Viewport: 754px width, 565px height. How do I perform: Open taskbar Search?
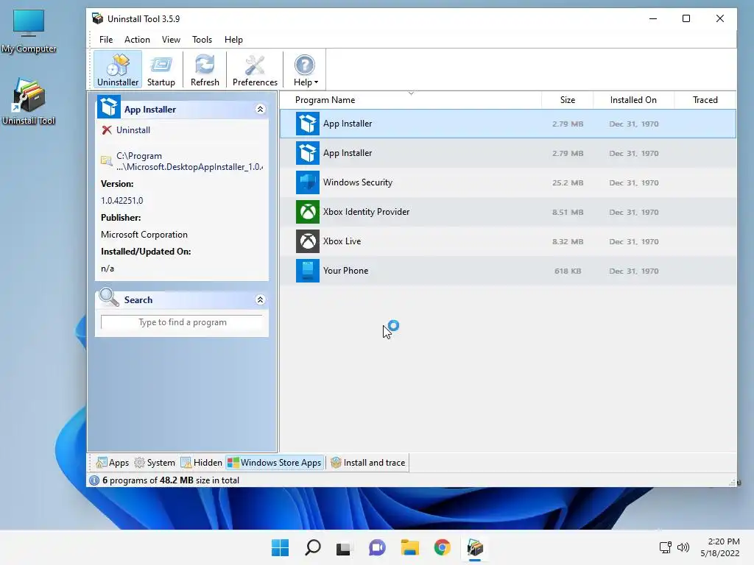pyautogui.click(x=312, y=547)
